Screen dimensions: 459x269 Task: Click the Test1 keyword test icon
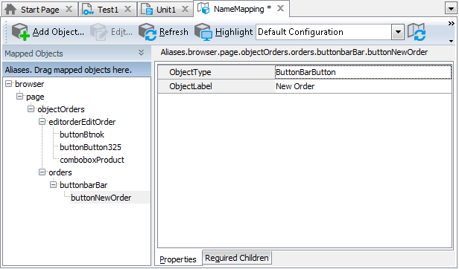coord(88,10)
